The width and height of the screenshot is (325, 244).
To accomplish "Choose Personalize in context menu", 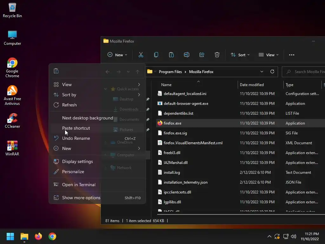I will click(97, 172).
